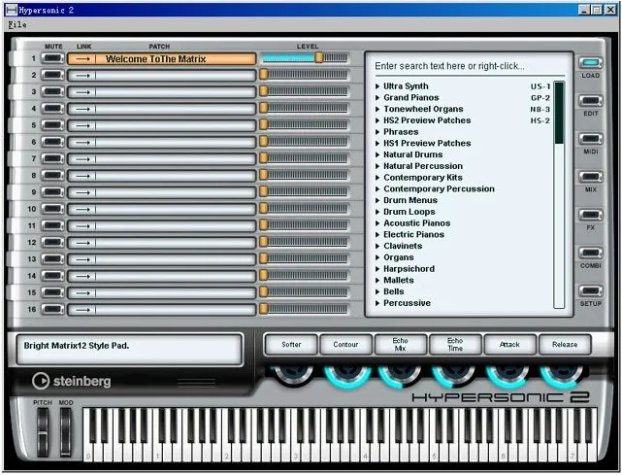Select the Contemporary Percussion category
The height and width of the screenshot is (475, 622).
[440, 188]
